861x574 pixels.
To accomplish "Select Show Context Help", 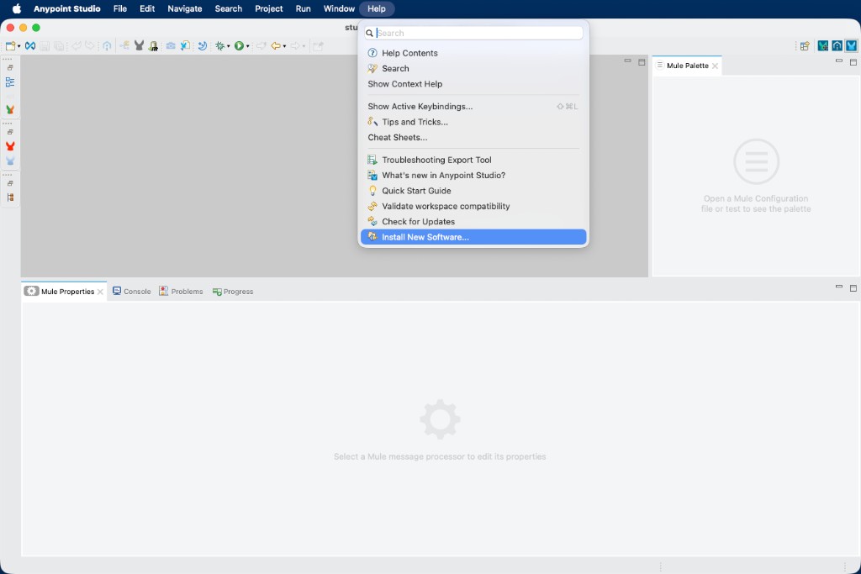I will click(473, 84).
